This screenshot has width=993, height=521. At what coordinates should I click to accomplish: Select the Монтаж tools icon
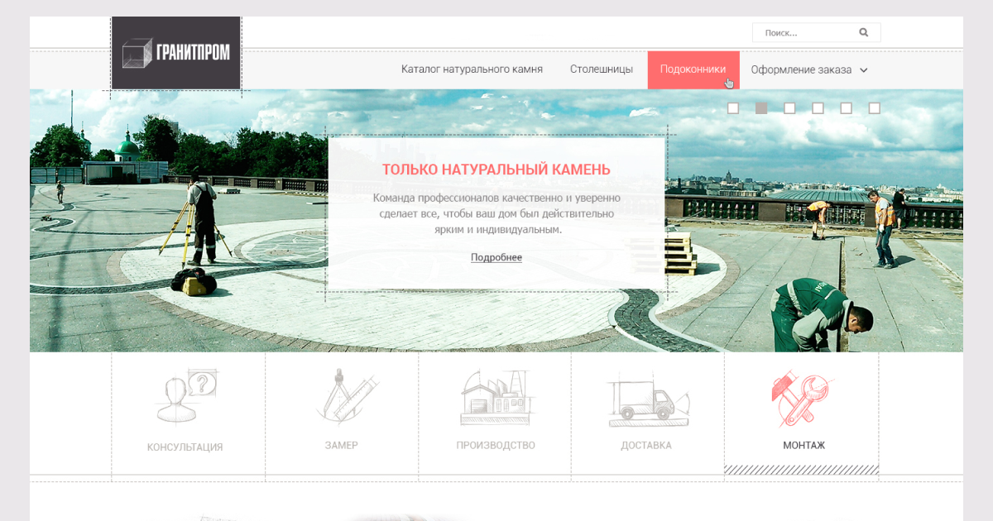[x=800, y=398]
